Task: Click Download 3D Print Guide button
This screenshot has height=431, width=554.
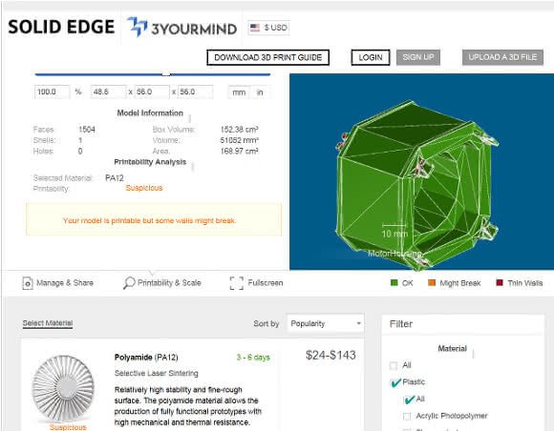Action: 267,57
